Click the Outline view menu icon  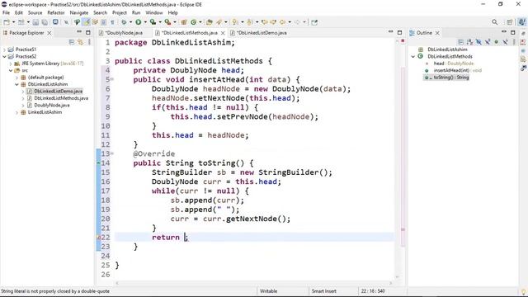point(514,42)
